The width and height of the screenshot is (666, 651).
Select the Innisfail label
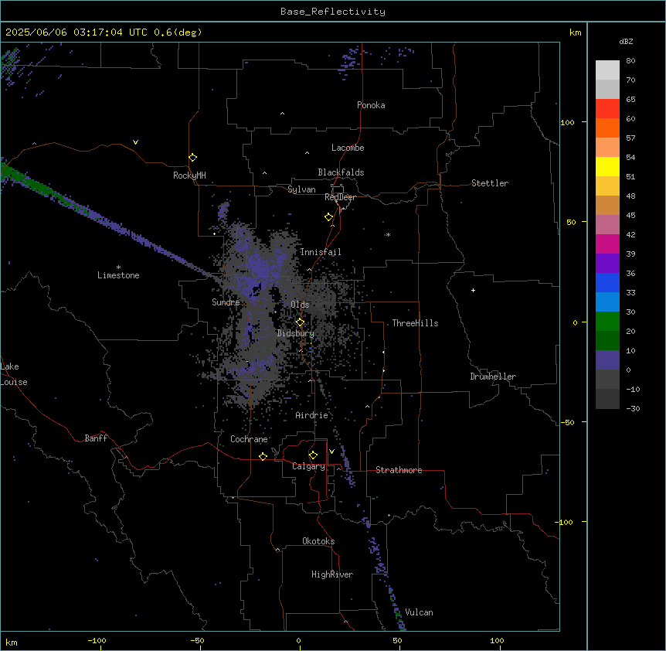(321, 252)
